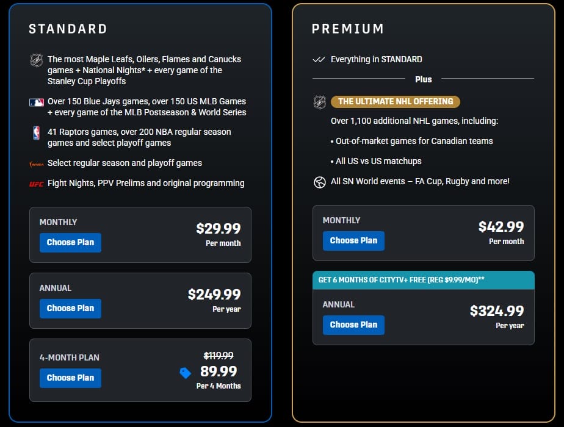Select the STANDARD plan heading
The height and width of the screenshot is (427, 564).
(67, 29)
